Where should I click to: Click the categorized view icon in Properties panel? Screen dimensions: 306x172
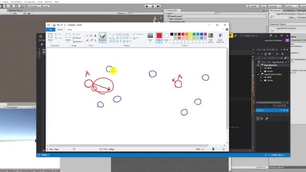[x=258, y=118]
